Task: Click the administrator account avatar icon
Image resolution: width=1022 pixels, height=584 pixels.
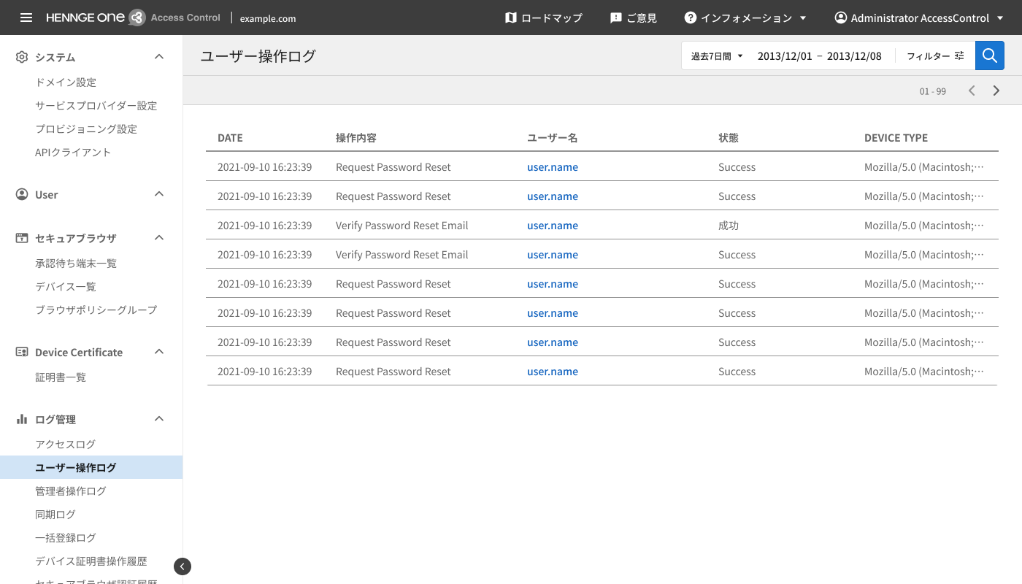Action: pyautogui.click(x=841, y=18)
